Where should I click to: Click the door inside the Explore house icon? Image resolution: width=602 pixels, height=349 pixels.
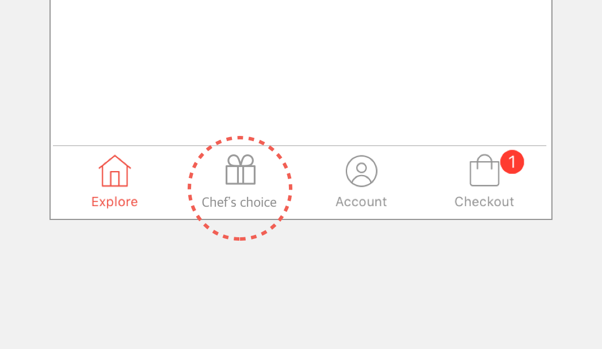coord(115,179)
